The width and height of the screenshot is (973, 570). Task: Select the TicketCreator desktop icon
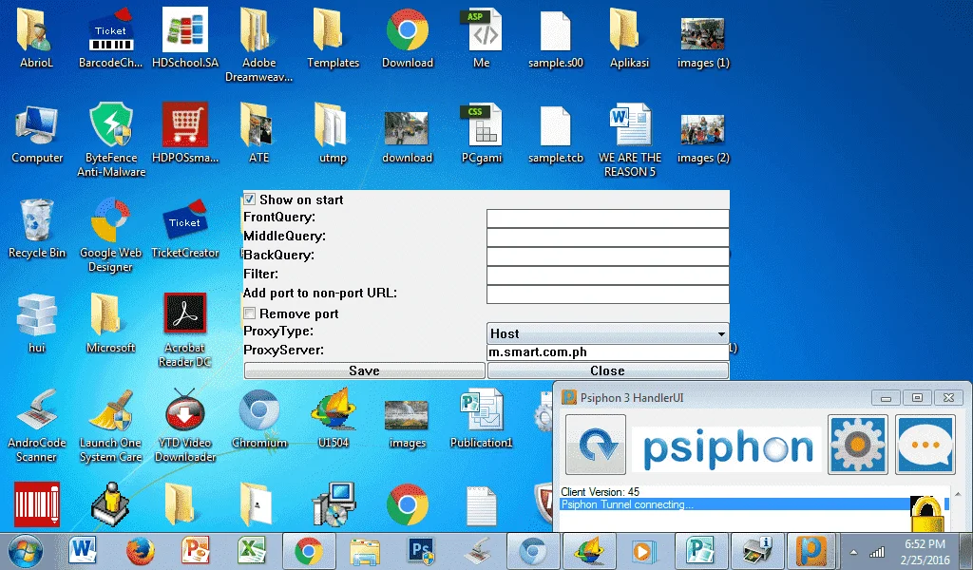[185, 228]
